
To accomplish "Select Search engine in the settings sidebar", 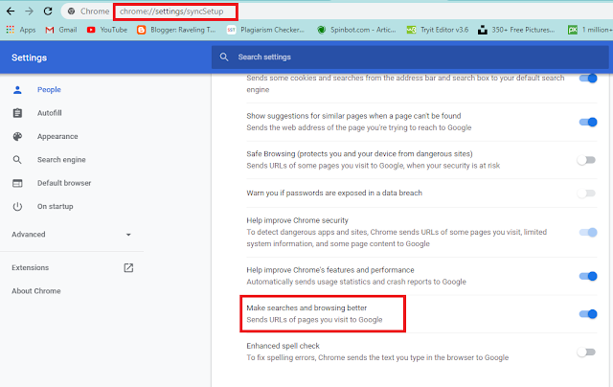I will pyautogui.click(x=61, y=159).
